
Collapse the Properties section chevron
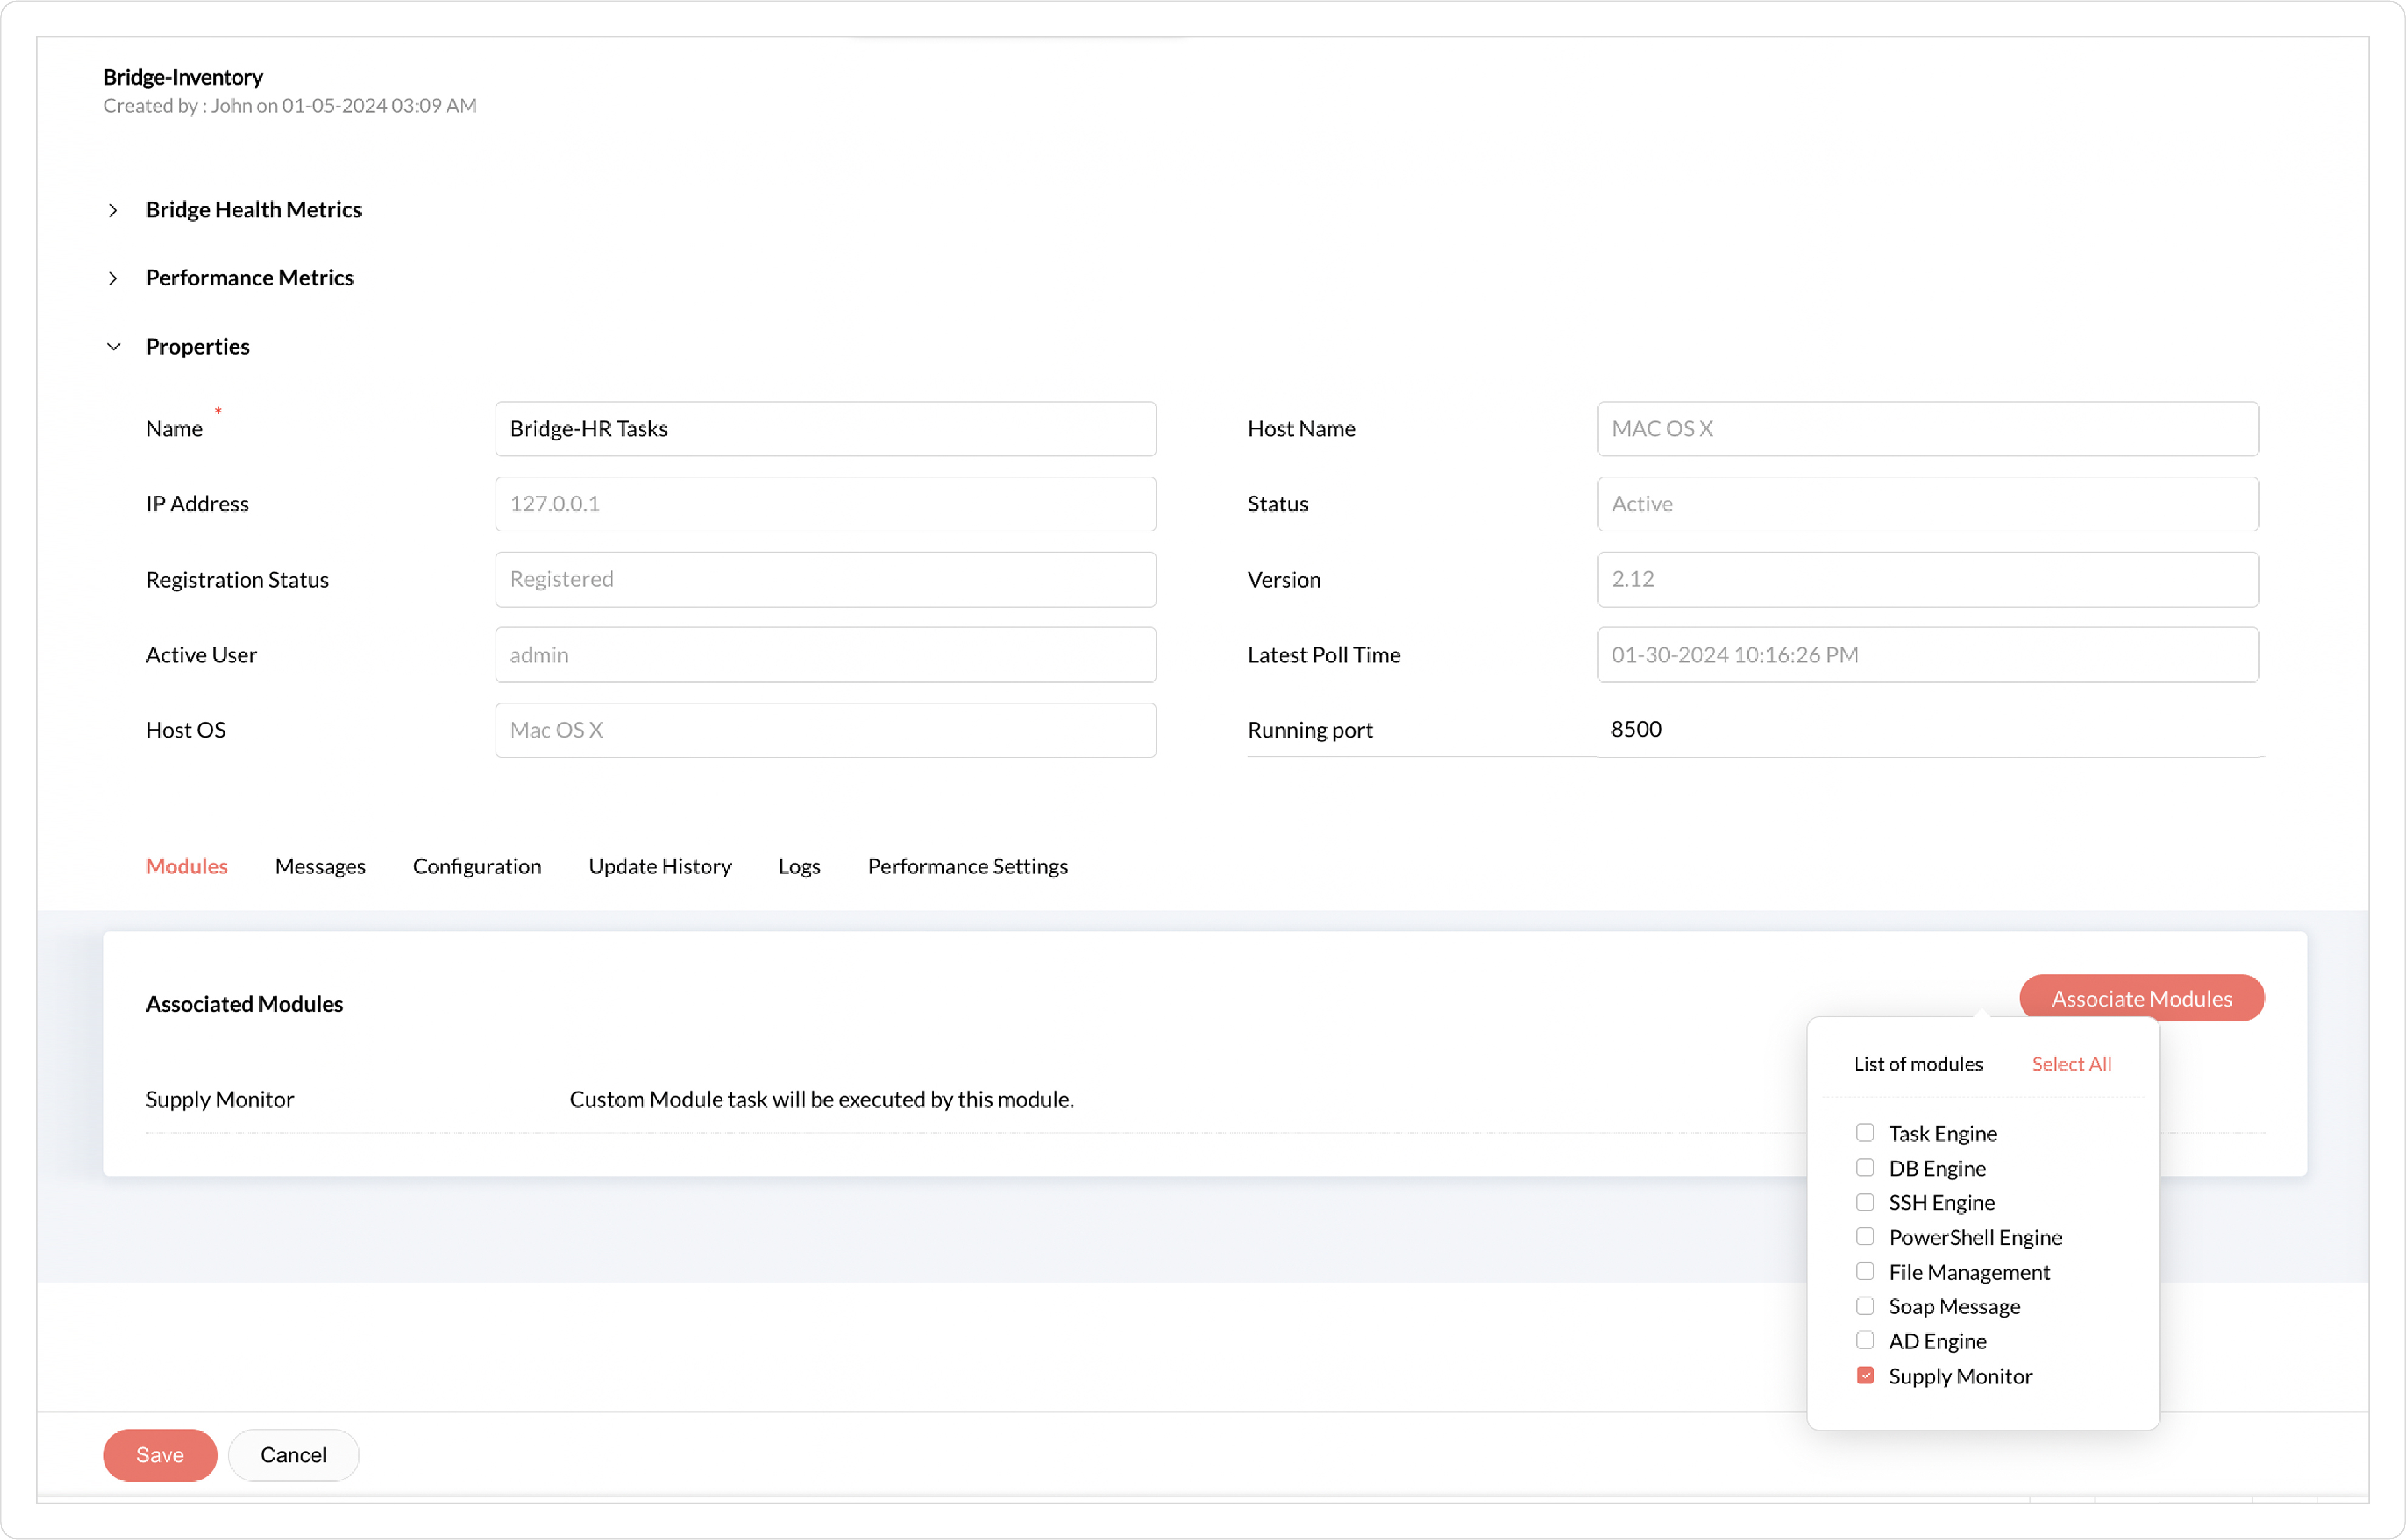click(x=113, y=347)
